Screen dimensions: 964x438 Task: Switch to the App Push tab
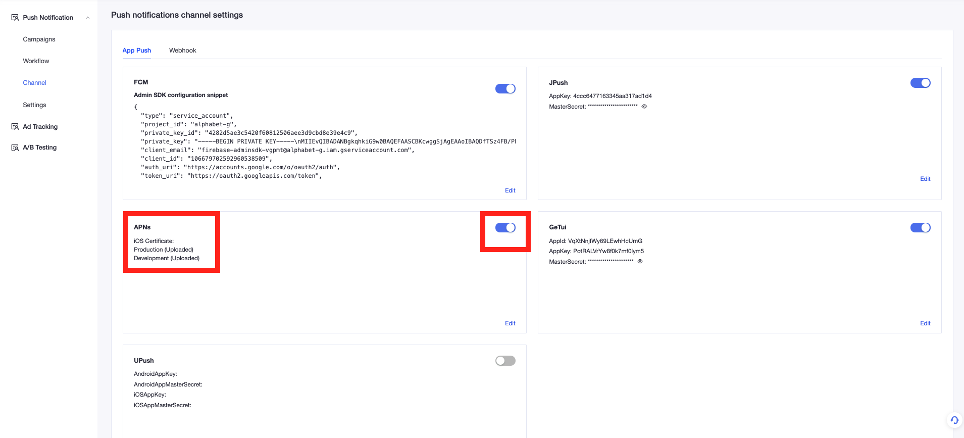[137, 51]
